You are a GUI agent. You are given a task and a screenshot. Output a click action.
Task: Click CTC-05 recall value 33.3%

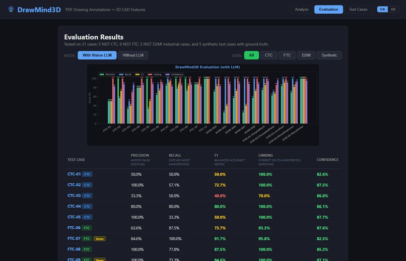[174, 217]
